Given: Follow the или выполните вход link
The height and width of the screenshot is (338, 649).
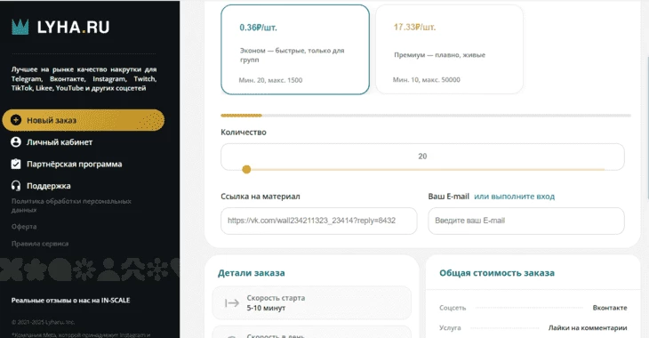Looking at the screenshot, I should 514,197.
